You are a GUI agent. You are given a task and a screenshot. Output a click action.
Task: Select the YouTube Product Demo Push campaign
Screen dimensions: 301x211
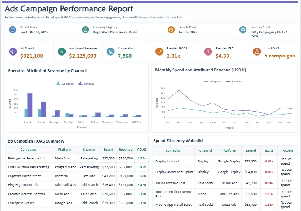click(173, 194)
